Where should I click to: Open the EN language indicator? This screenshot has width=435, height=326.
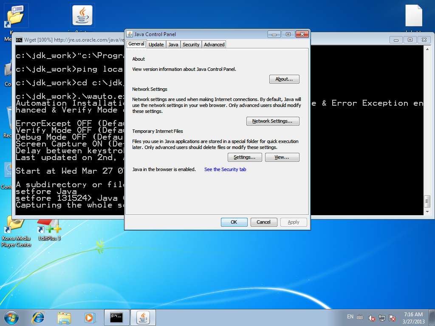[x=350, y=317]
